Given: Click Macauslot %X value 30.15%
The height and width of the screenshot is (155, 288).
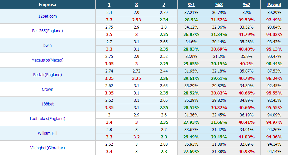Looking at the screenshot, I should [x=219, y=64].
